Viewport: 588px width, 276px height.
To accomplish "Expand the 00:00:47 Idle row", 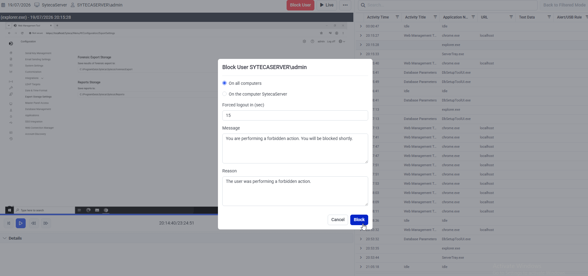I will pos(360,26).
